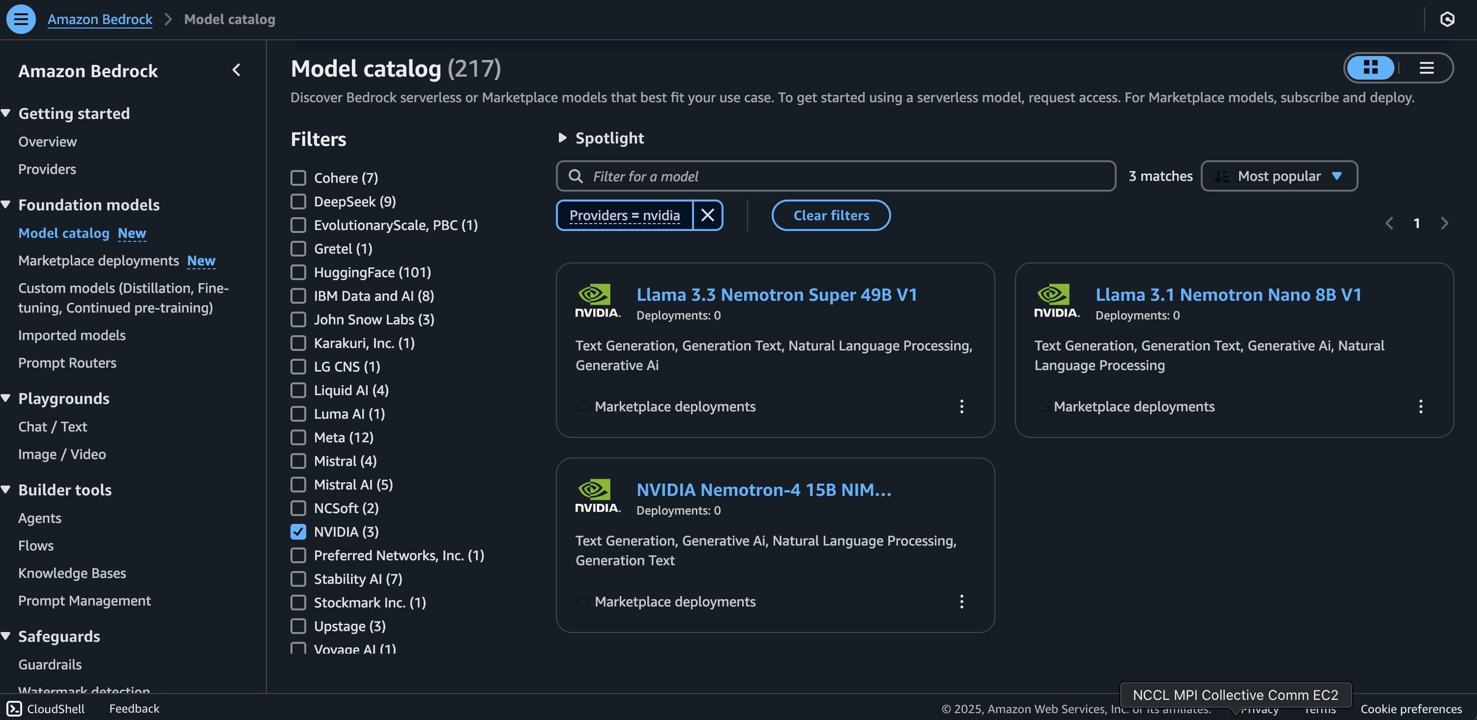Collapse the Amazon Bedrock sidebar arrow
Image resolution: width=1477 pixels, height=720 pixels.
point(236,70)
